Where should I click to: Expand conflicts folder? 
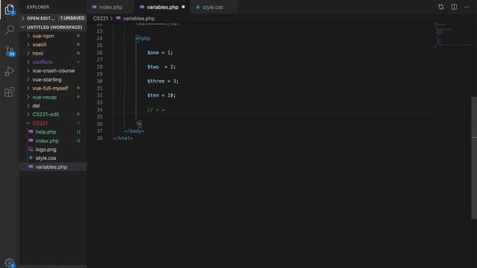tap(53, 62)
